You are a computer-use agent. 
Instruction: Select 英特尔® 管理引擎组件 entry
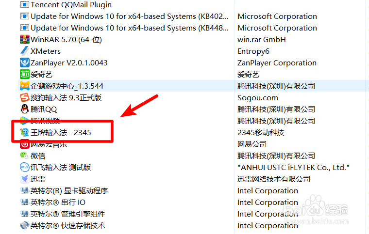[67, 214]
